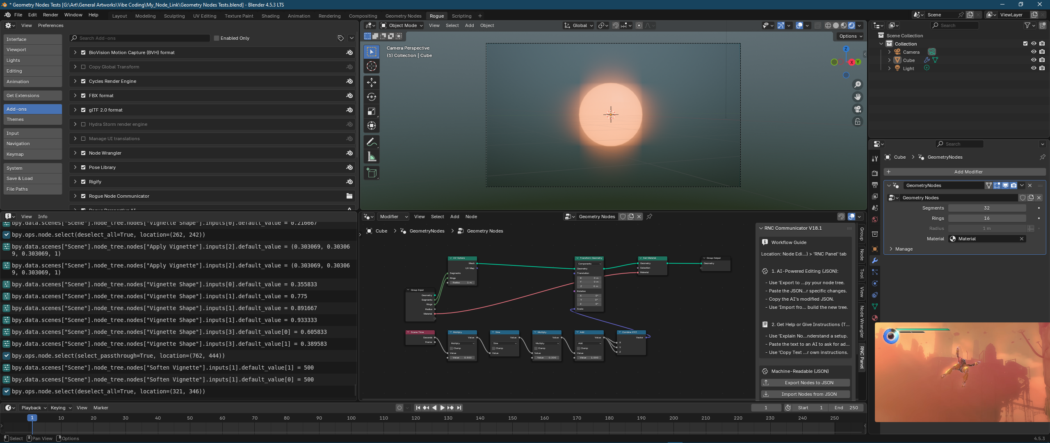
Task: Select the Measure tool
Action: (372, 157)
